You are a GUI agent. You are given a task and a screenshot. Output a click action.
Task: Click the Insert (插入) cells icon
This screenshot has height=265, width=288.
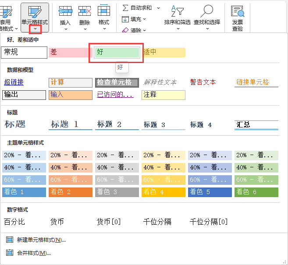coord(65,11)
